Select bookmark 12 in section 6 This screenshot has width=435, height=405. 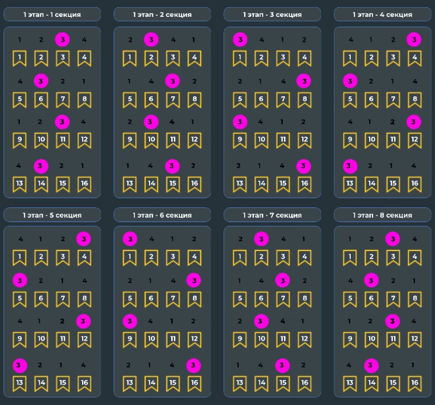[x=195, y=340]
